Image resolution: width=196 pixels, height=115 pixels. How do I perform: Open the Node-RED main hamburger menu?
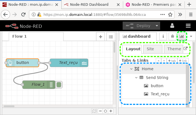[188, 26]
